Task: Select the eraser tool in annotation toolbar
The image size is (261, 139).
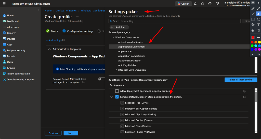Action: [x=253, y=30]
